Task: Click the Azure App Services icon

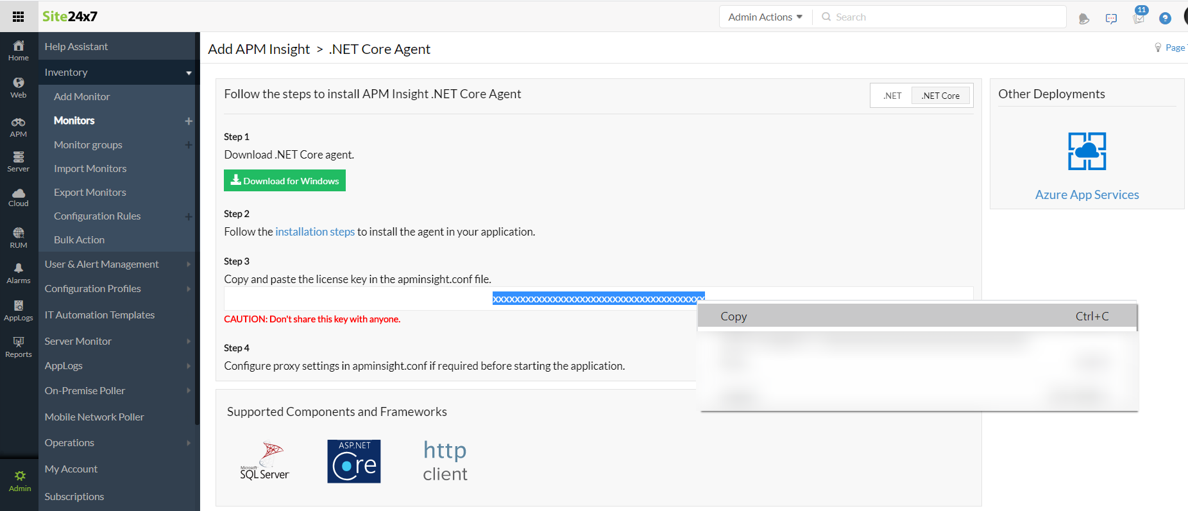Action: 1087,152
